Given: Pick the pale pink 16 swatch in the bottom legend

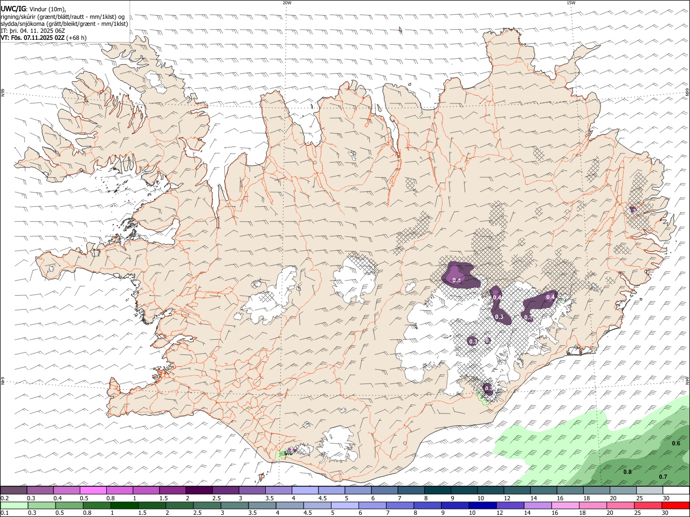Looking at the screenshot, I should click(x=565, y=505).
